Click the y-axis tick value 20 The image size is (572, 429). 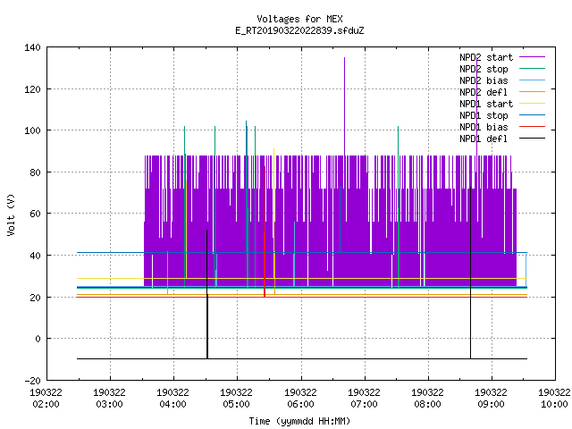pyautogui.click(x=35, y=298)
